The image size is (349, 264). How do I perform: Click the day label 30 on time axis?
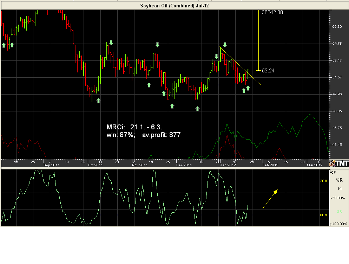tap(218, 162)
